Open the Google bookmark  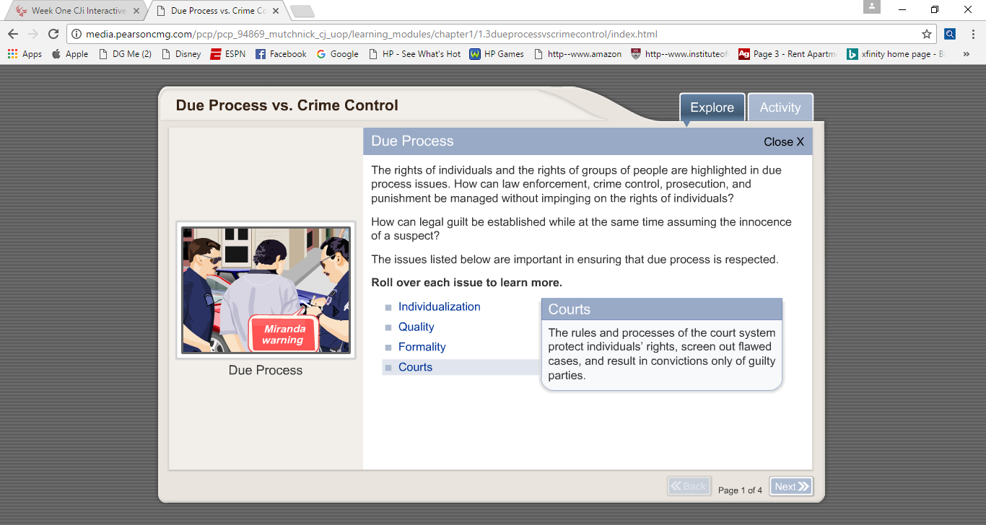coord(337,54)
